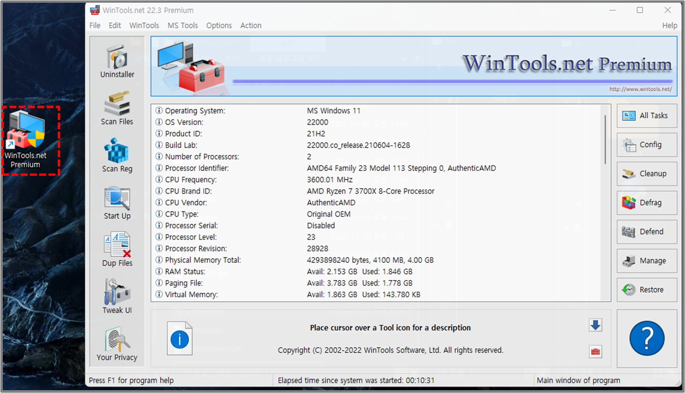685x393 pixels.
Task: Select the Start Up manager tool
Action: point(117,203)
